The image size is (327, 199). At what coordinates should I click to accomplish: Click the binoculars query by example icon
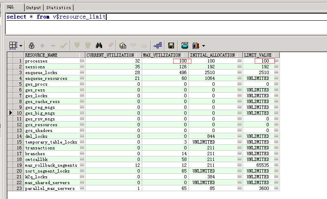pyautogui.click(x=99, y=46)
